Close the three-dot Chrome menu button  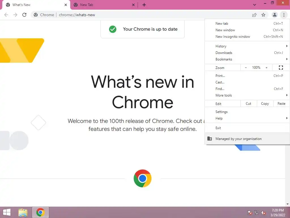point(284,15)
